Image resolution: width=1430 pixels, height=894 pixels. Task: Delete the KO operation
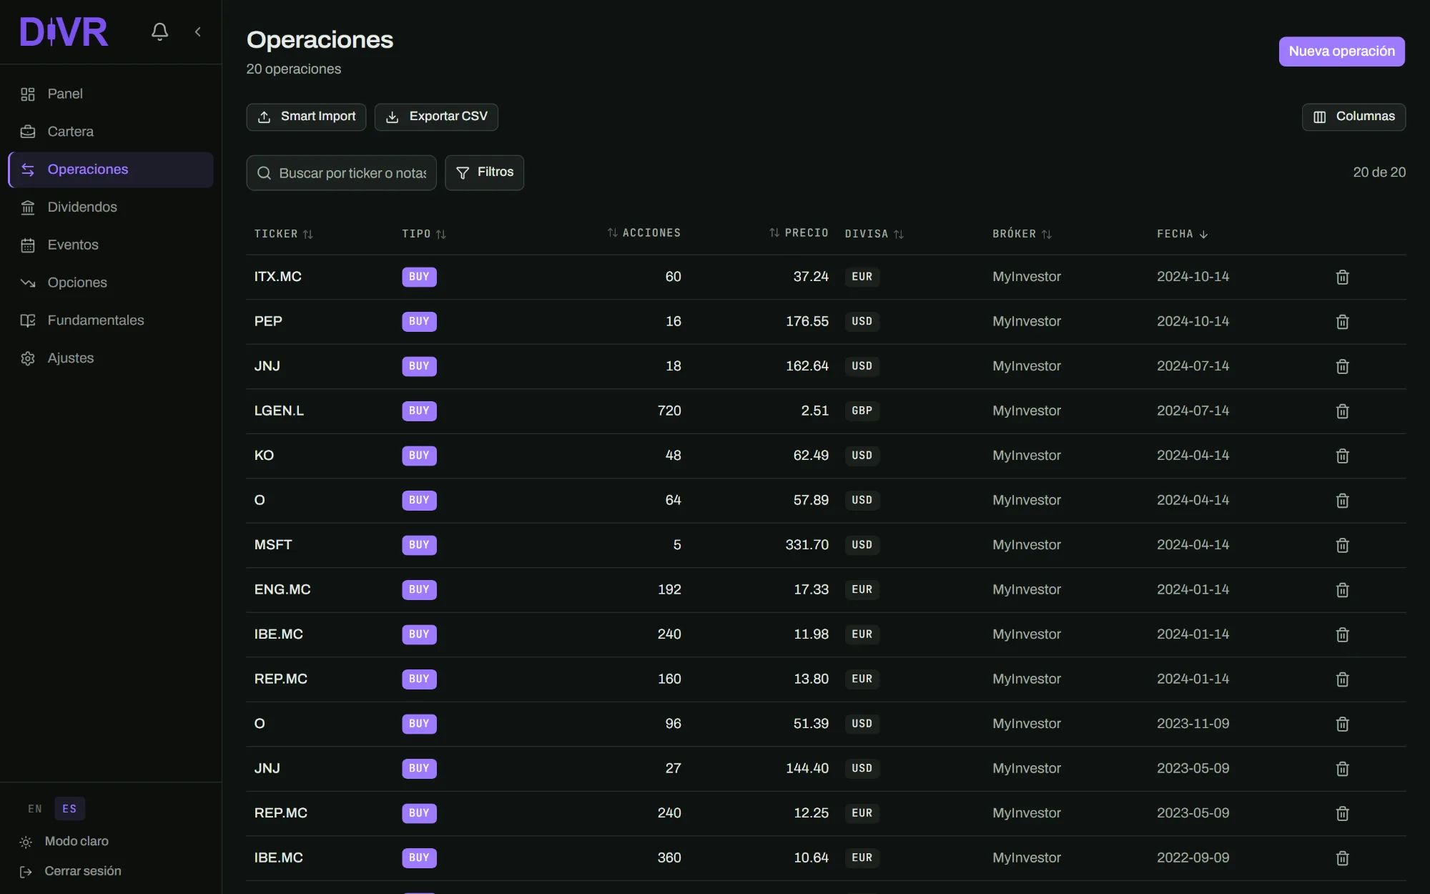click(x=1342, y=456)
